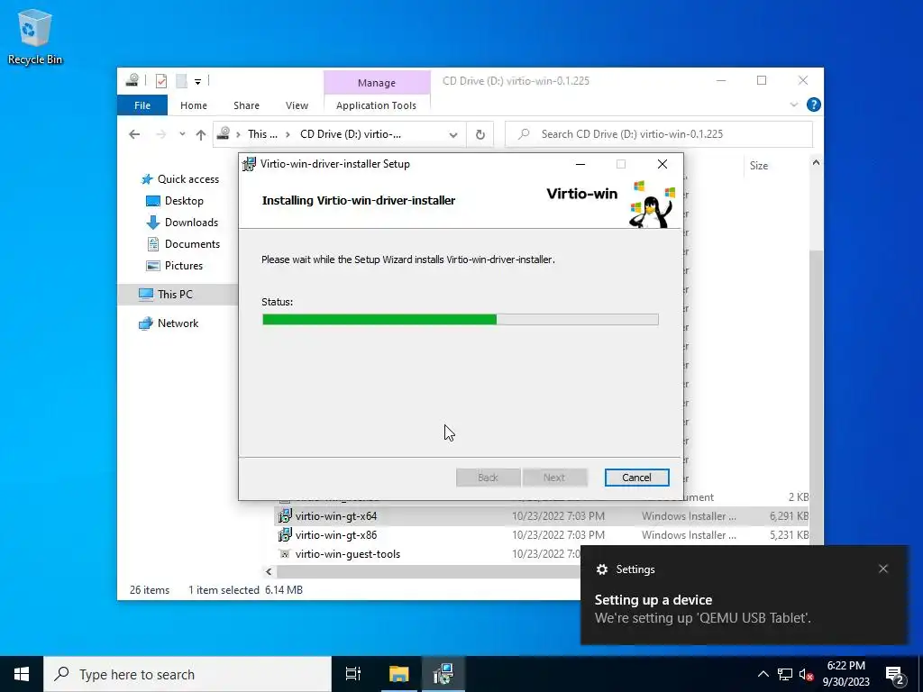The image size is (923, 692).
Task: Open Explorer Help icon
Action: [814, 105]
